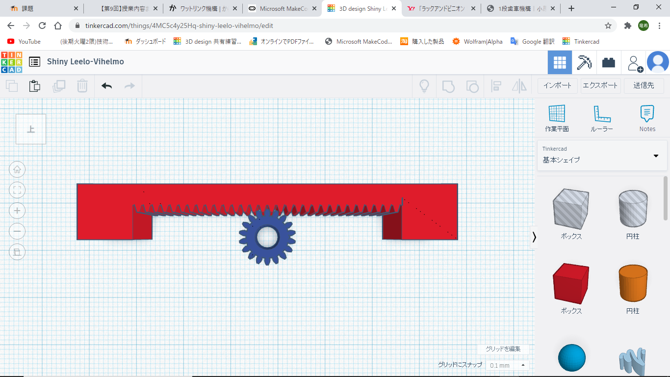
Task: Click the Ungroup shapes icon
Action: [x=472, y=86]
